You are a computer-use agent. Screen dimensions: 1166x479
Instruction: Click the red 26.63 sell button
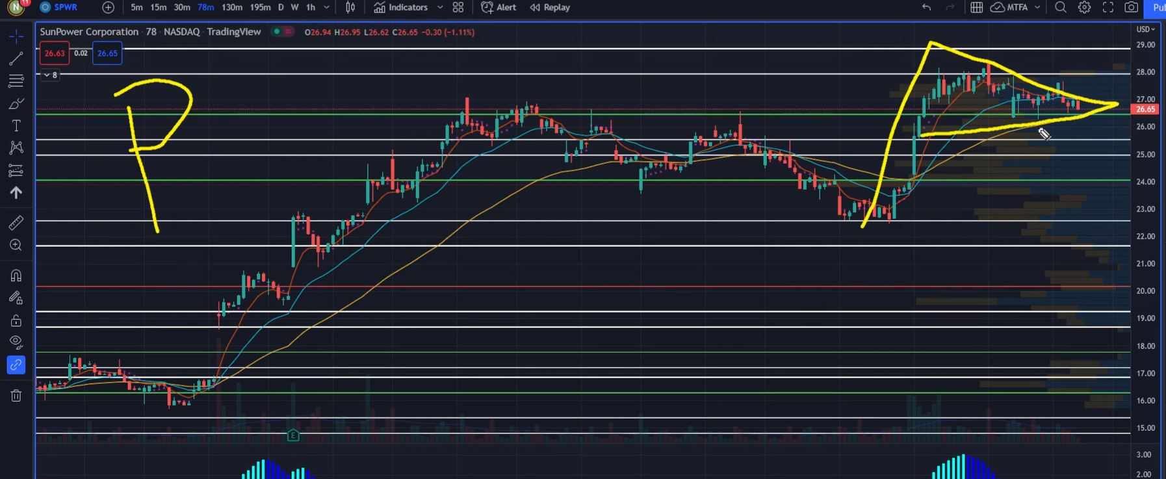pyautogui.click(x=55, y=53)
